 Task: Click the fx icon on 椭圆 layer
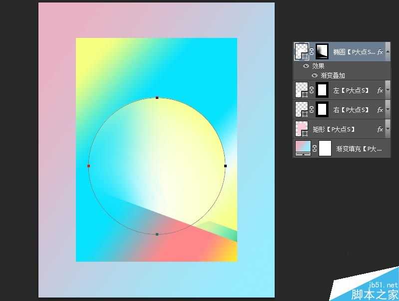coord(380,52)
